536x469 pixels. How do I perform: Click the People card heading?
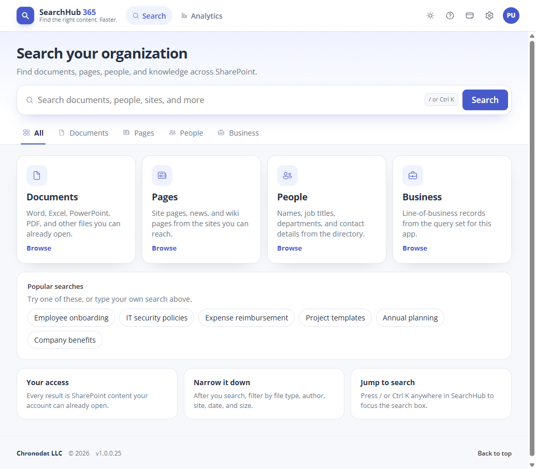coord(292,197)
